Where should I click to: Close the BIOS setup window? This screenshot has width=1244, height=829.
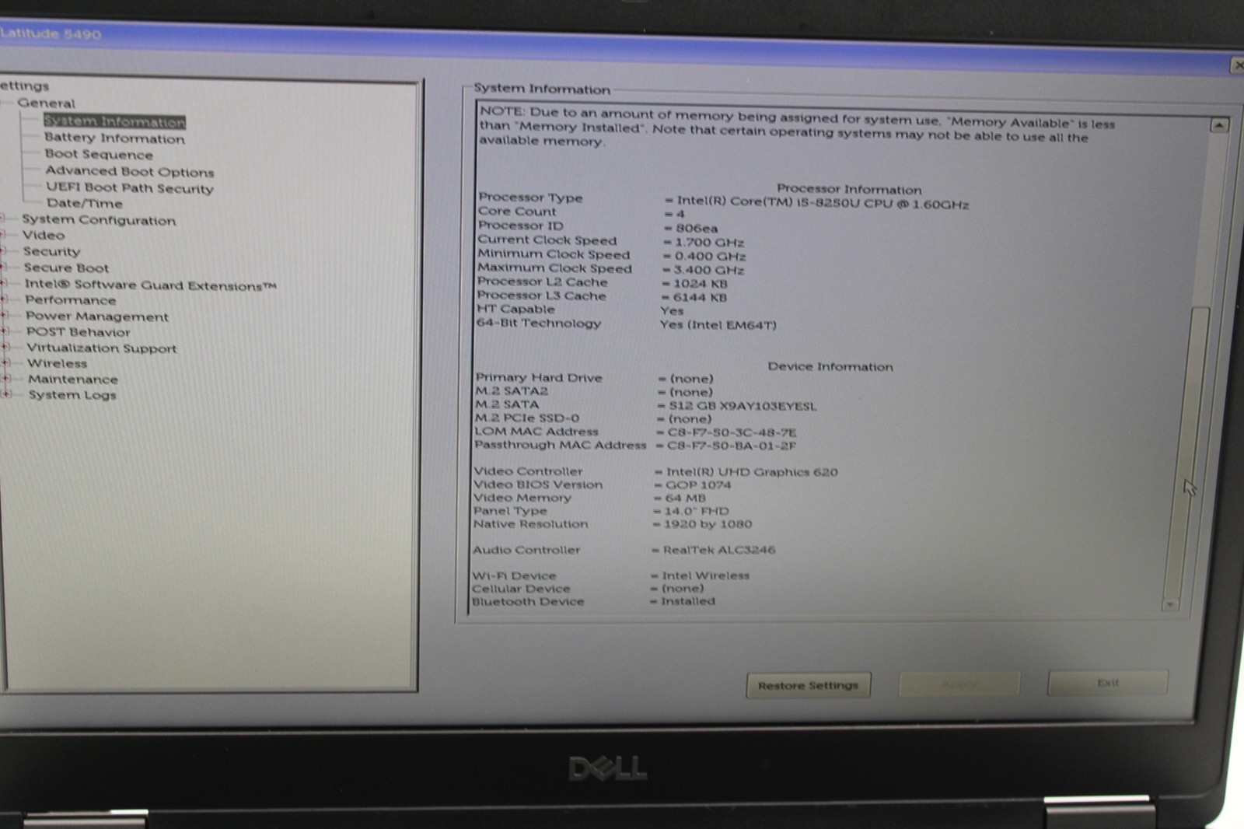point(1237,65)
